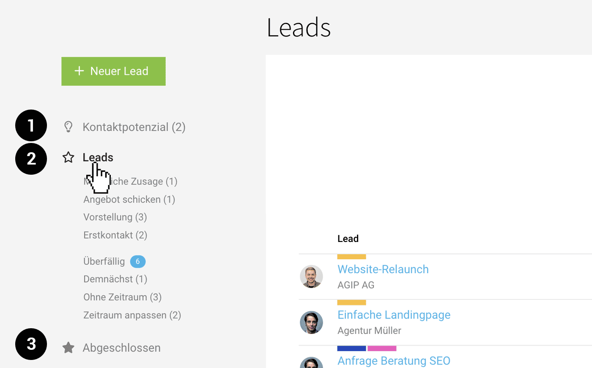
Task: Click the Lead column header
Action: click(x=348, y=238)
